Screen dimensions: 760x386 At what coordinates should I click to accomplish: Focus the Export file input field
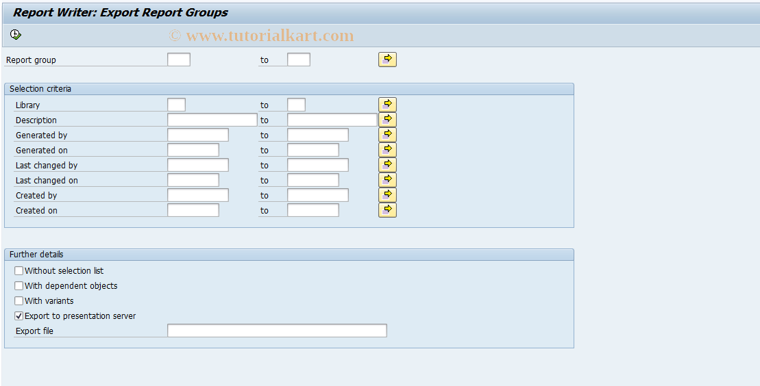pyautogui.click(x=277, y=331)
